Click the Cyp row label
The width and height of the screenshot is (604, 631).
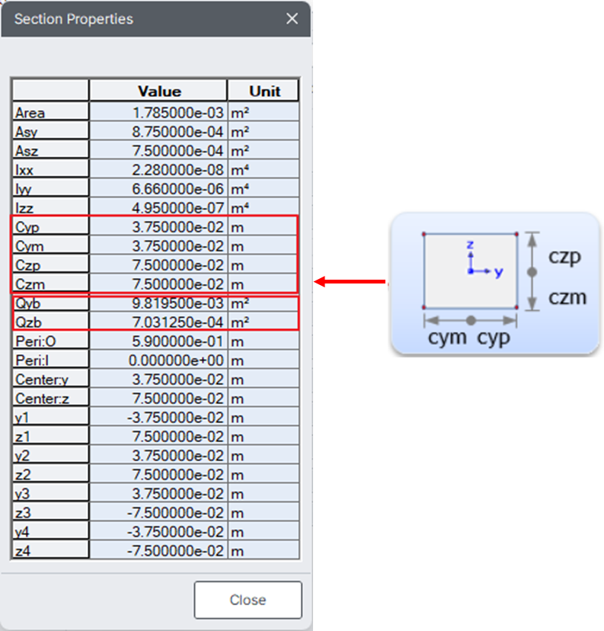click(x=50, y=226)
